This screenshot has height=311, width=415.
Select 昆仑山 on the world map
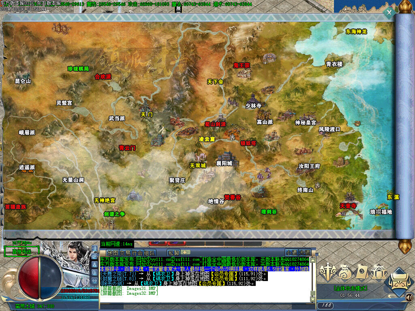tap(23, 81)
